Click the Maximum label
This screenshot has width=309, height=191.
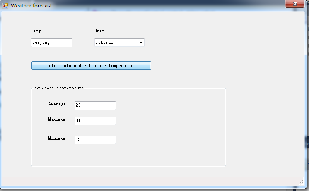click(57, 119)
